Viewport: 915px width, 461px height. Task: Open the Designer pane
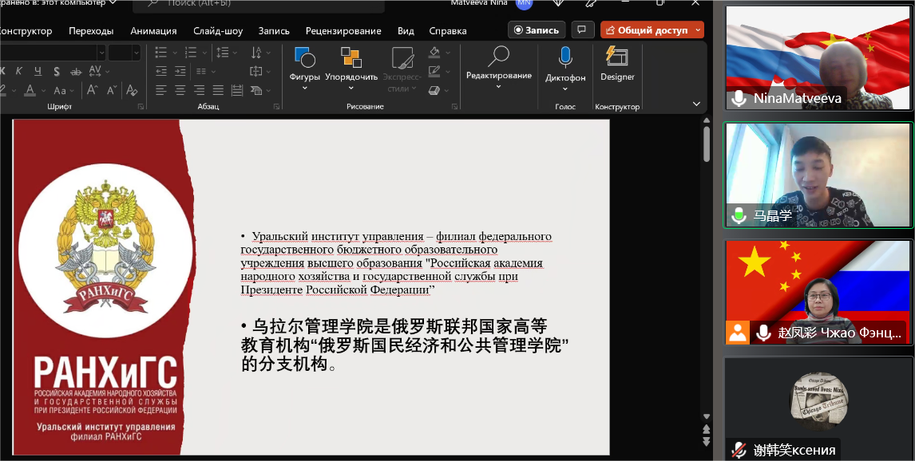click(617, 64)
